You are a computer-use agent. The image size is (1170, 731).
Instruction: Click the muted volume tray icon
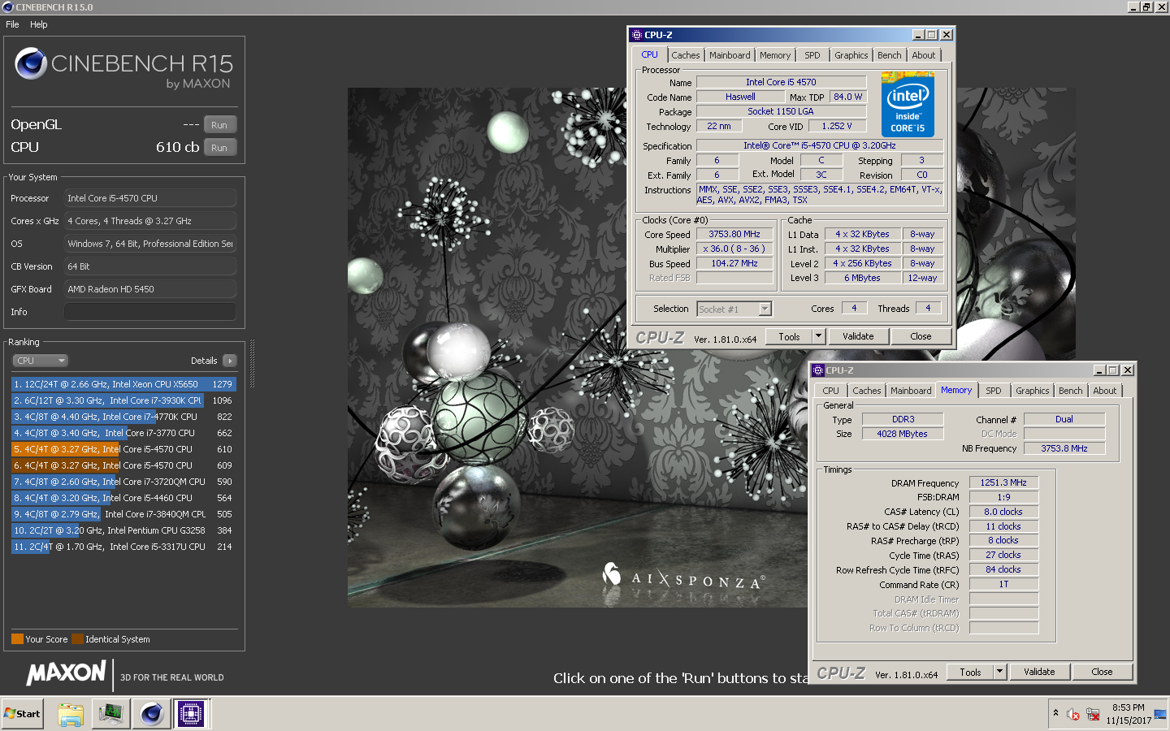coord(1073,715)
